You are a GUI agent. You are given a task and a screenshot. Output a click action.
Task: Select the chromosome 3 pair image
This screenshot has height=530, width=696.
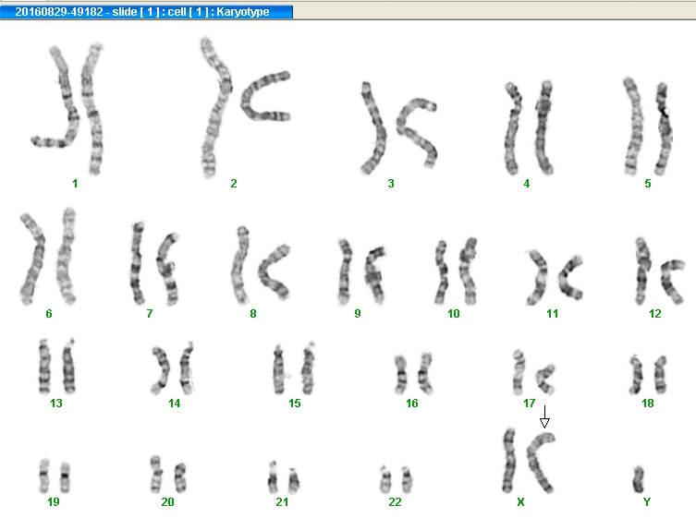[x=398, y=128]
